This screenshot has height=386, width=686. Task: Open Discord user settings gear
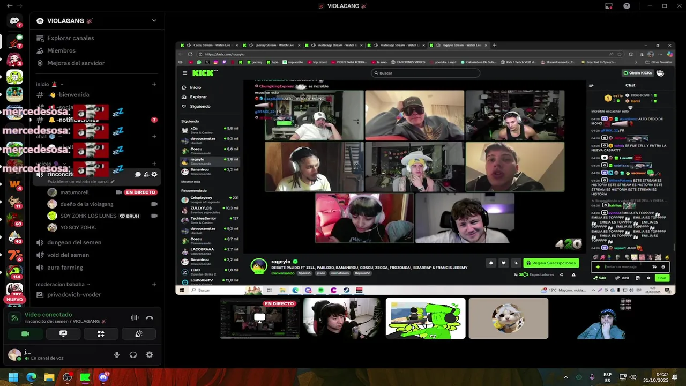pyautogui.click(x=150, y=355)
